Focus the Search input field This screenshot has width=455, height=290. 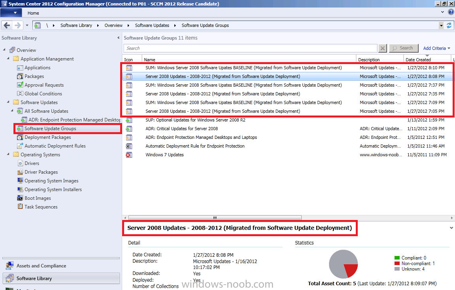coord(250,48)
